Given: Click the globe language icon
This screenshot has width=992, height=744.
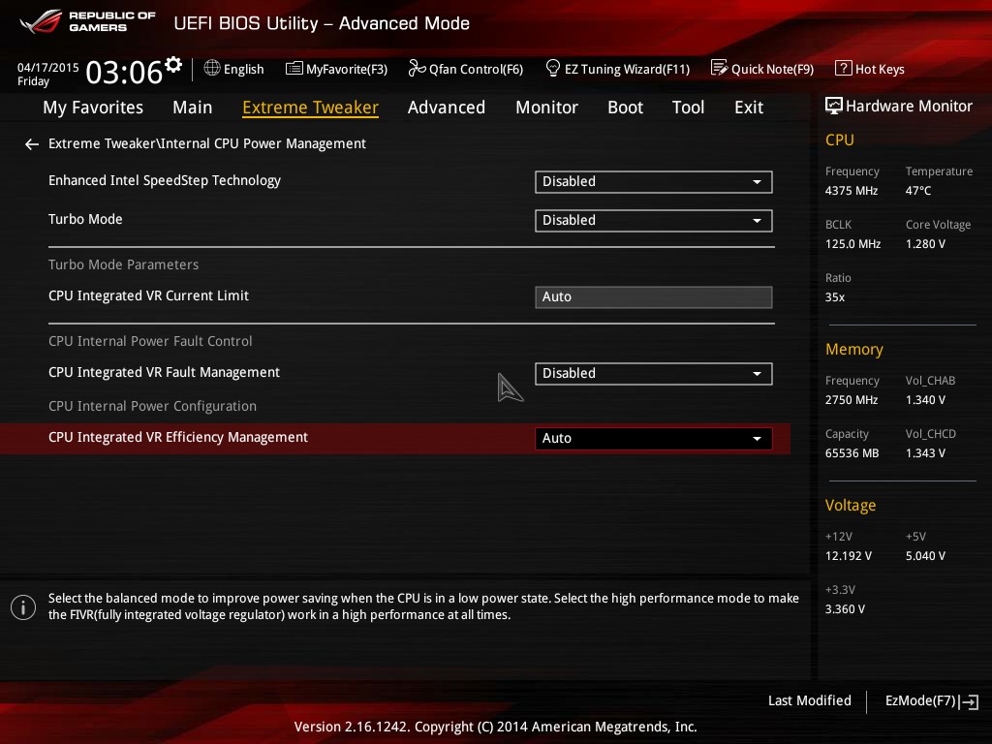Looking at the screenshot, I should (212, 68).
